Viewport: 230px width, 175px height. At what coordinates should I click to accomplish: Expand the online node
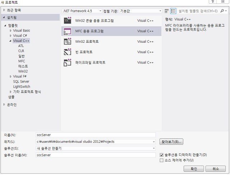pos(4,104)
